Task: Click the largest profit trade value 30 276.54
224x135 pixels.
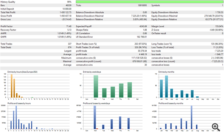Action: click(x=142, y=51)
